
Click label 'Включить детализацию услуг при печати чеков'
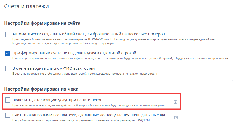57,100
